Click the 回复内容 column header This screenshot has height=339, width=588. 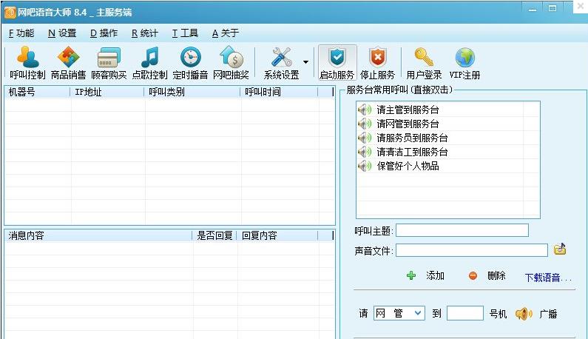tap(277, 236)
